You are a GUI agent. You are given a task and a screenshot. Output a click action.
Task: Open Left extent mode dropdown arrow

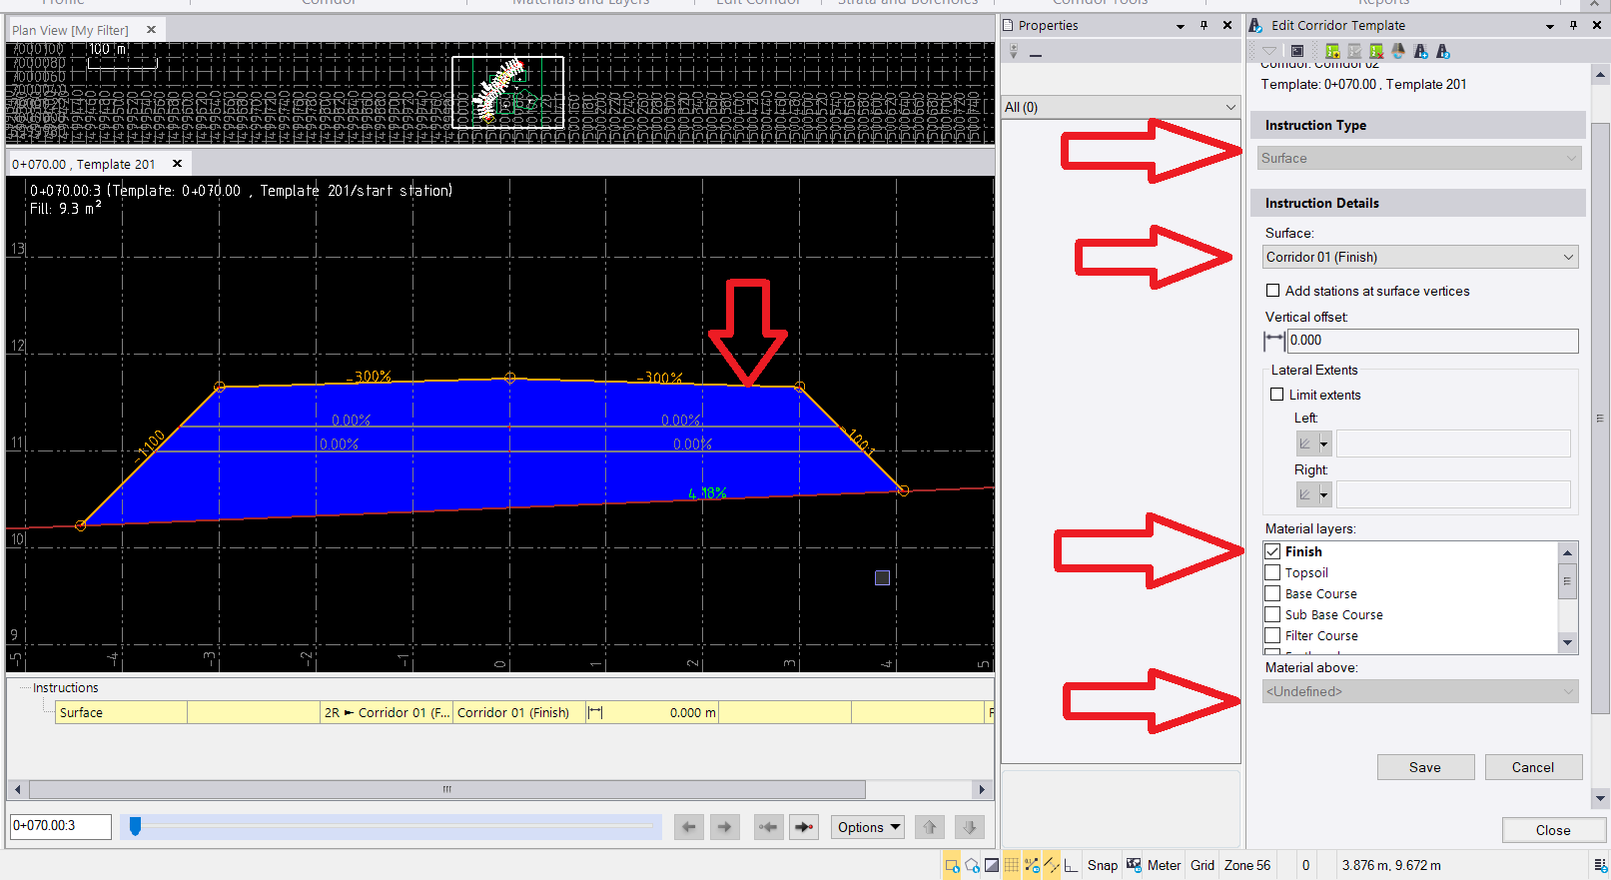(x=1324, y=443)
